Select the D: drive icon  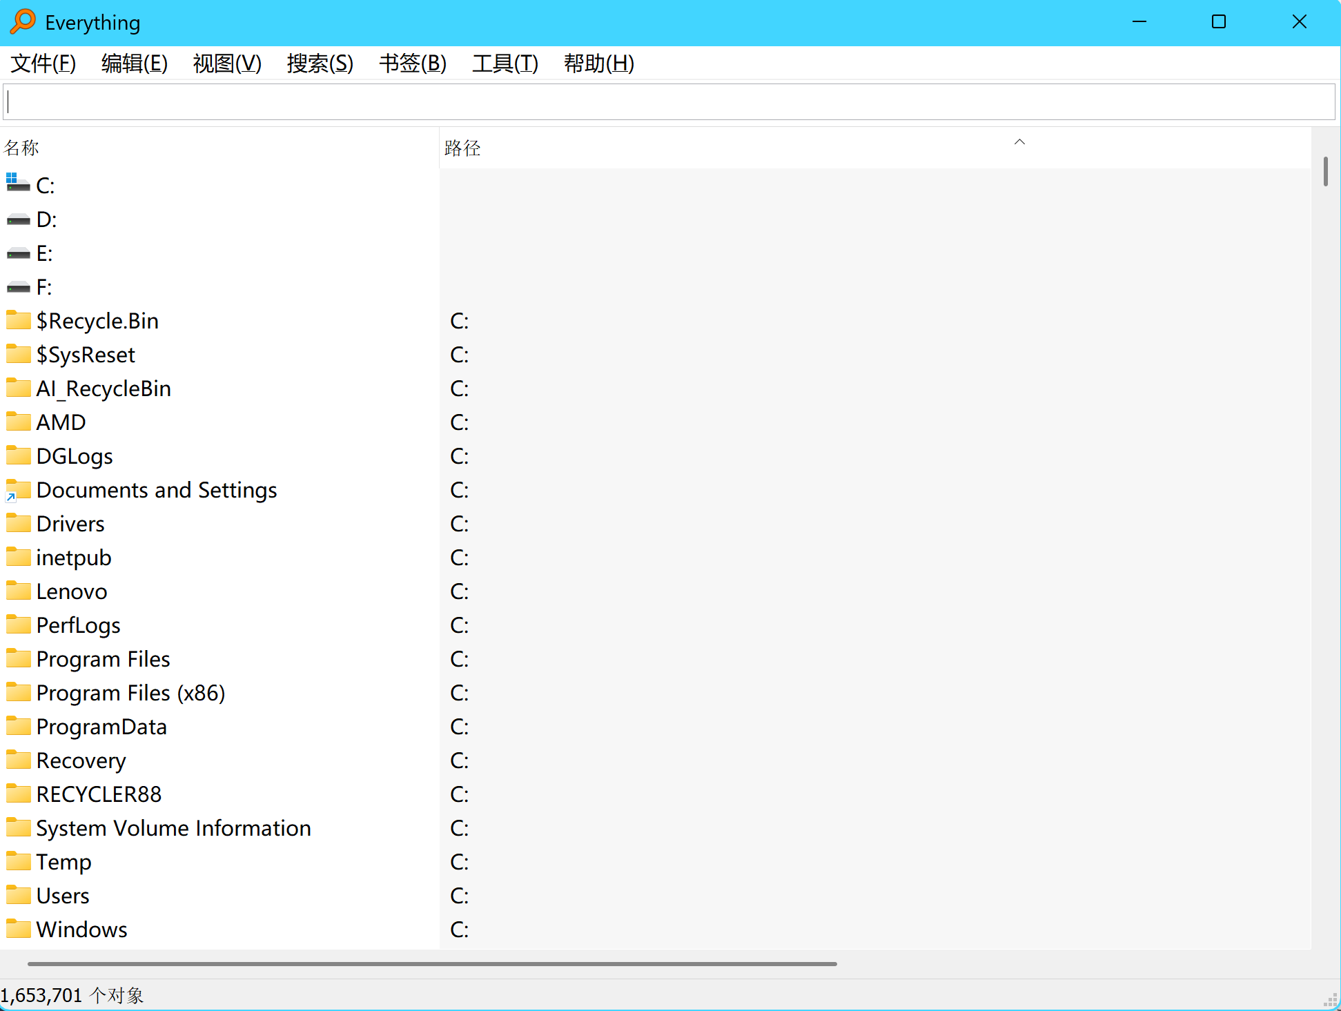point(18,219)
